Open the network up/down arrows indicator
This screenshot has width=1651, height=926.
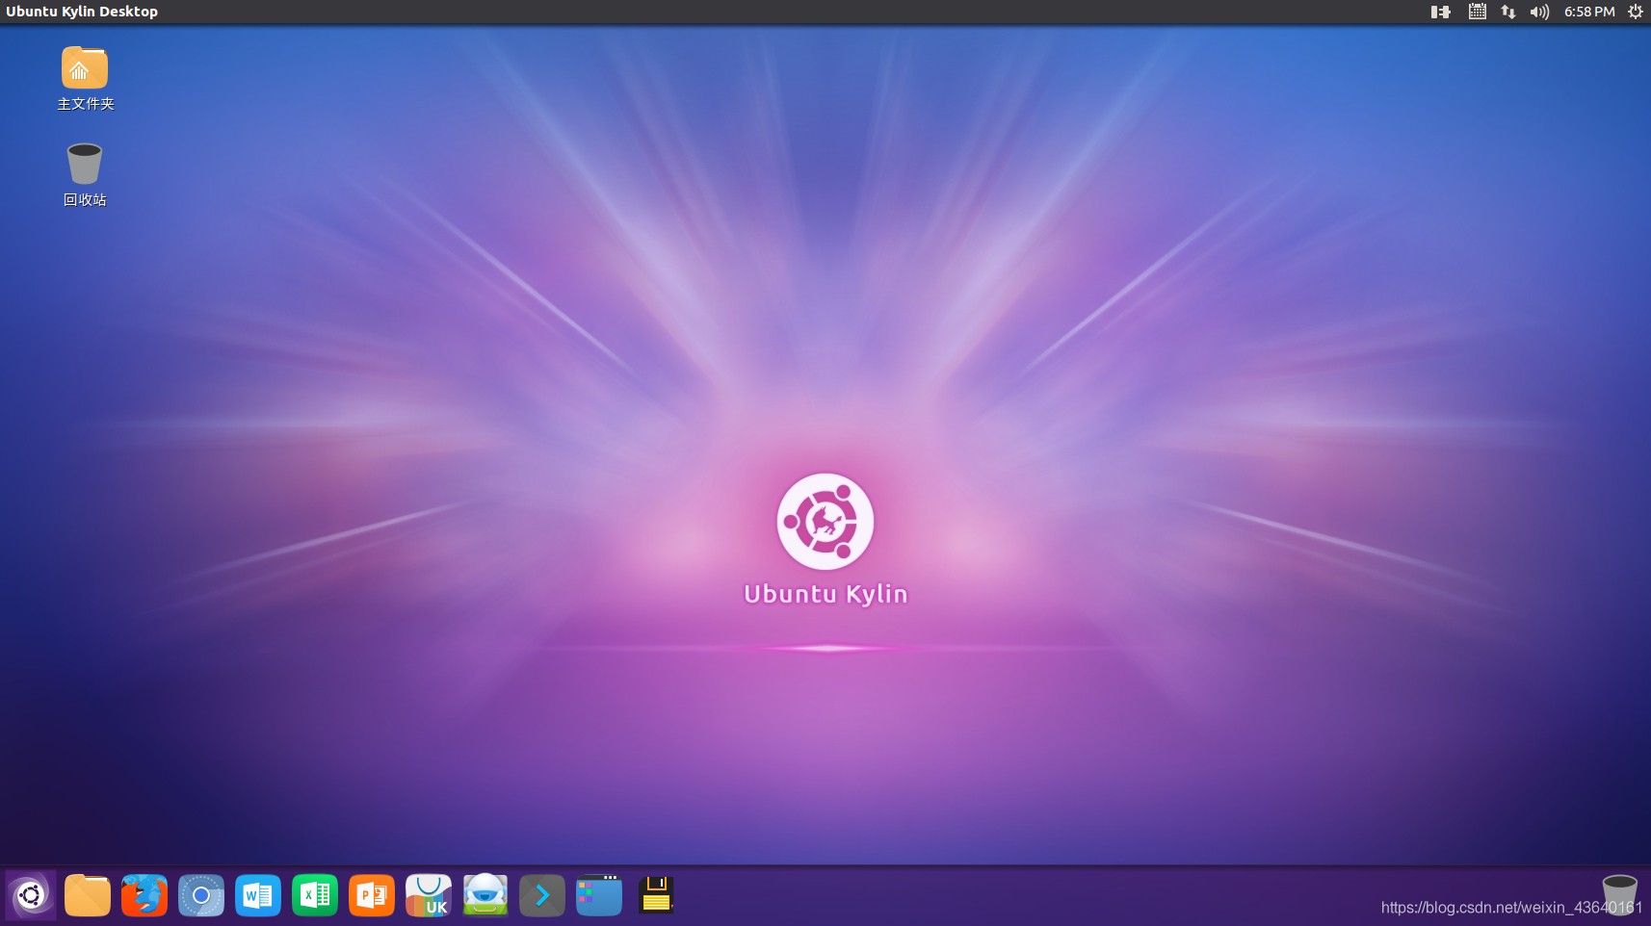pos(1508,12)
